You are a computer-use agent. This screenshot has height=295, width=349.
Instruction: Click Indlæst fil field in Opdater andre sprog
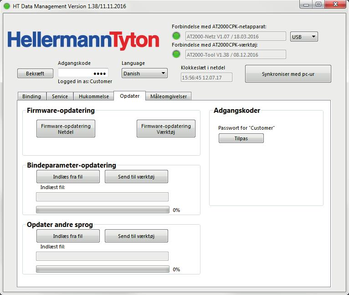click(102, 256)
